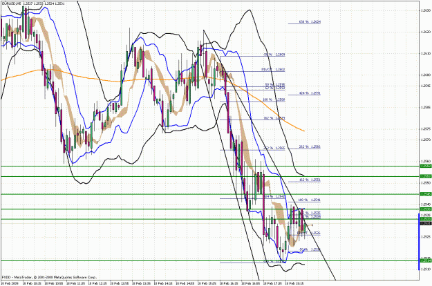Click the PIVOT 1.2602 level label
This screenshot has height=286, width=432.
click(273, 70)
